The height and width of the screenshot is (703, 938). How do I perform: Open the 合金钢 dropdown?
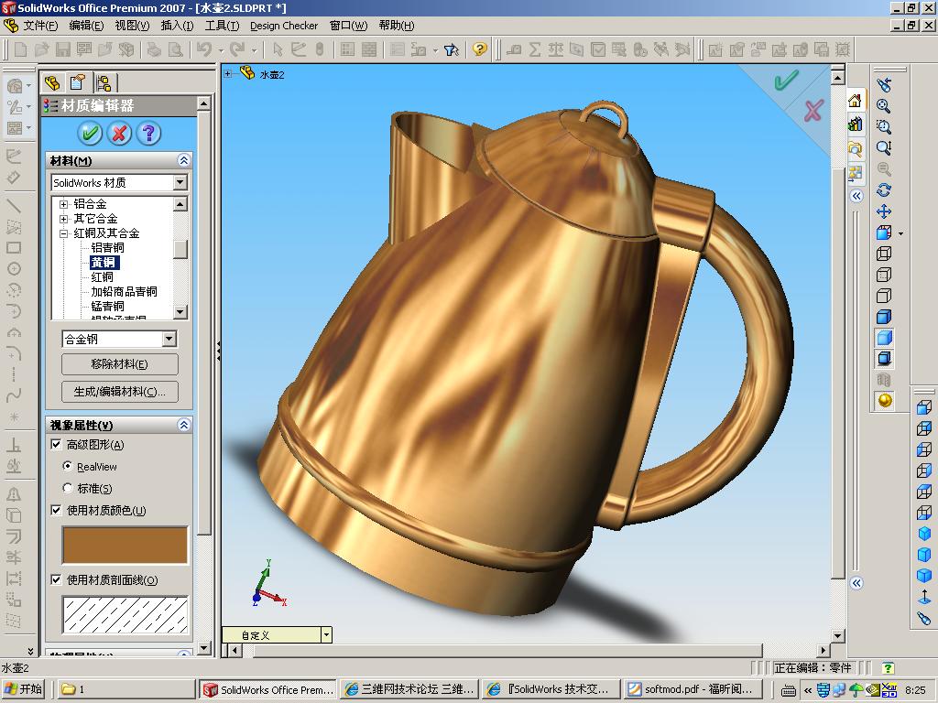point(169,339)
